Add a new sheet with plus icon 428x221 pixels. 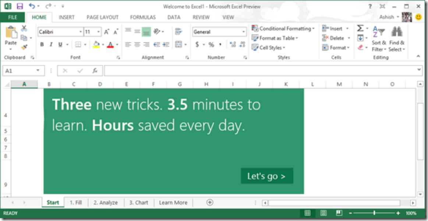210,203
